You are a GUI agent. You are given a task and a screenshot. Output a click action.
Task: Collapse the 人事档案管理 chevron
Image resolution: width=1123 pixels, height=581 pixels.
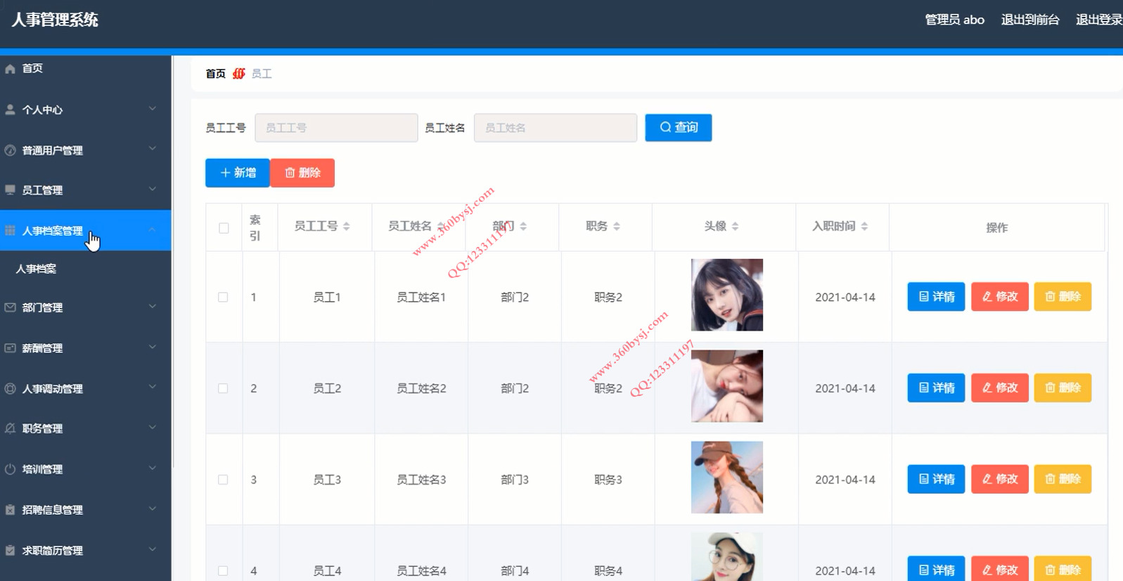pos(153,230)
